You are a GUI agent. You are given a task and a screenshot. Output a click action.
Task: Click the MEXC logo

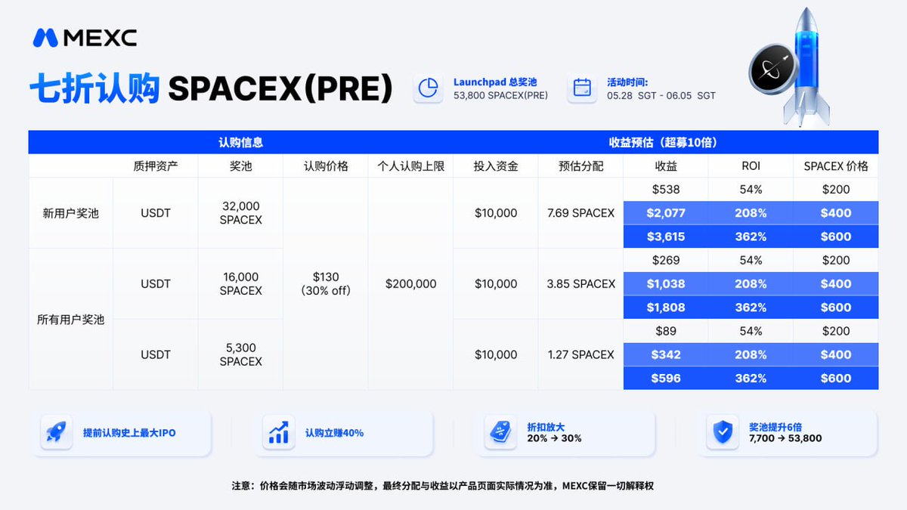[x=85, y=38]
